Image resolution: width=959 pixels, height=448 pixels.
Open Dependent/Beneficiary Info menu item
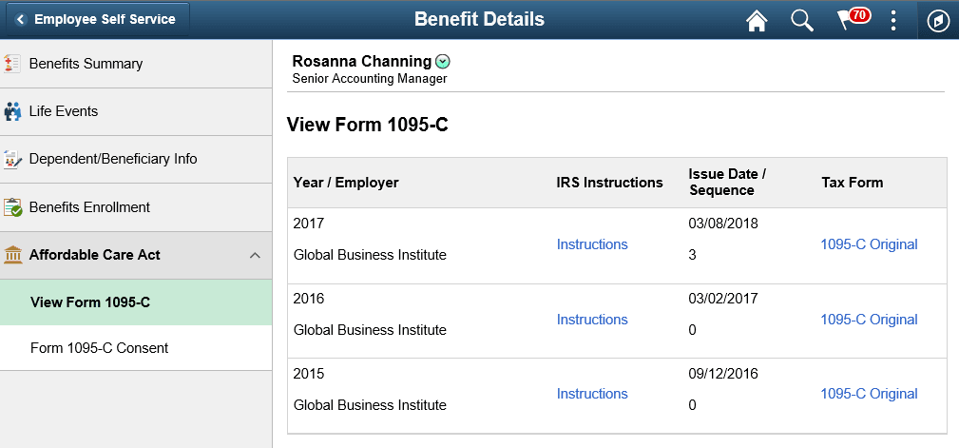pyautogui.click(x=113, y=159)
